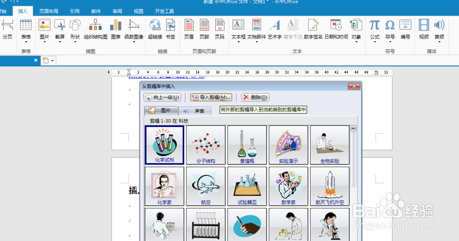Select the 数学家 clip thumbnail
Image resolution: width=459 pixels, height=241 pixels.
tap(288, 186)
